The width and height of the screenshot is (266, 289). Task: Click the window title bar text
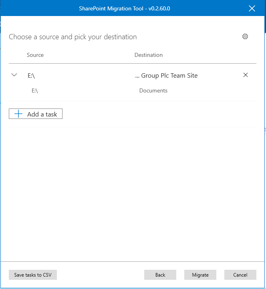point(125,8)
